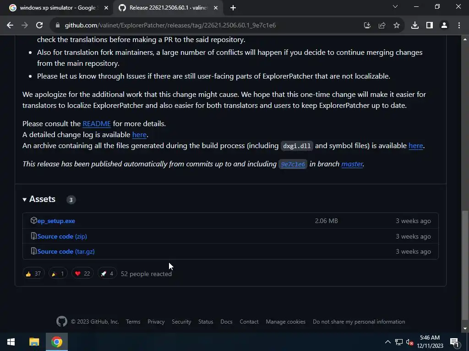
Task: Click the GitHub logo in footer
Action: [62, 321]
